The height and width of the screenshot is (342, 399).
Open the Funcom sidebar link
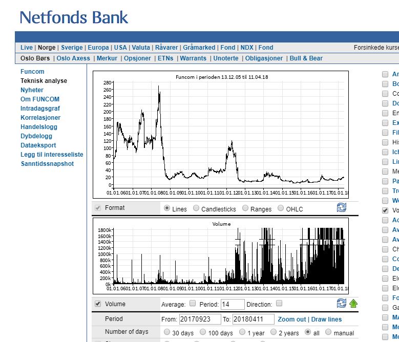click(x=32, y=72)
